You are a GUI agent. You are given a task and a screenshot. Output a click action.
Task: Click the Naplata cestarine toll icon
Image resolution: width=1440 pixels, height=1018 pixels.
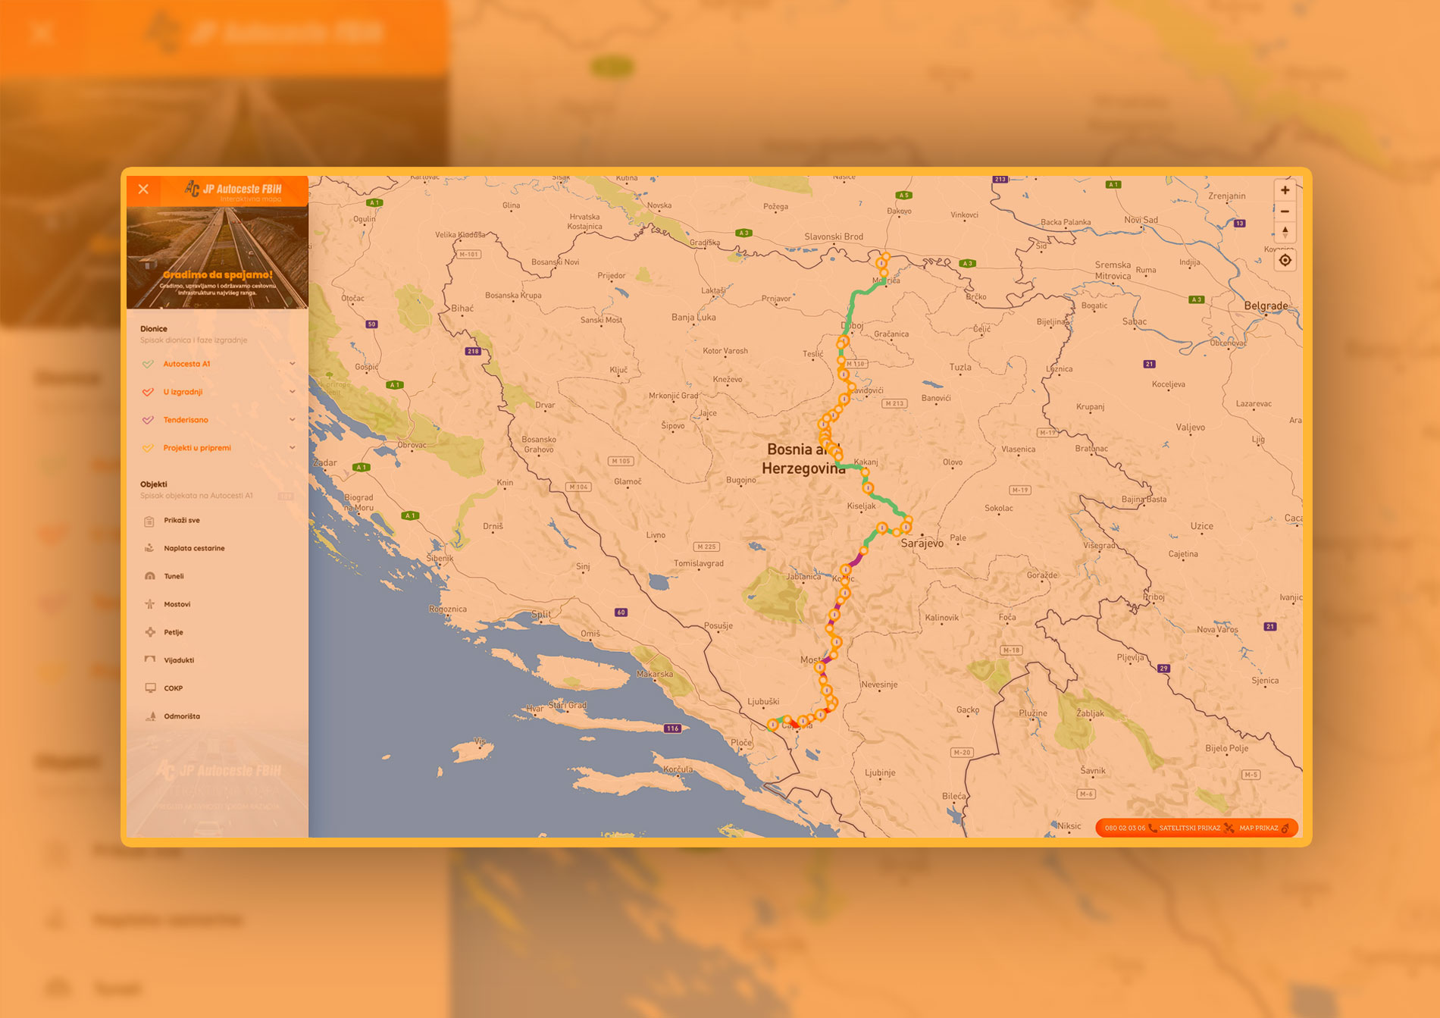click(150, 548)
